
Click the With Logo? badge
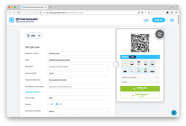click(x=160, y=34)
